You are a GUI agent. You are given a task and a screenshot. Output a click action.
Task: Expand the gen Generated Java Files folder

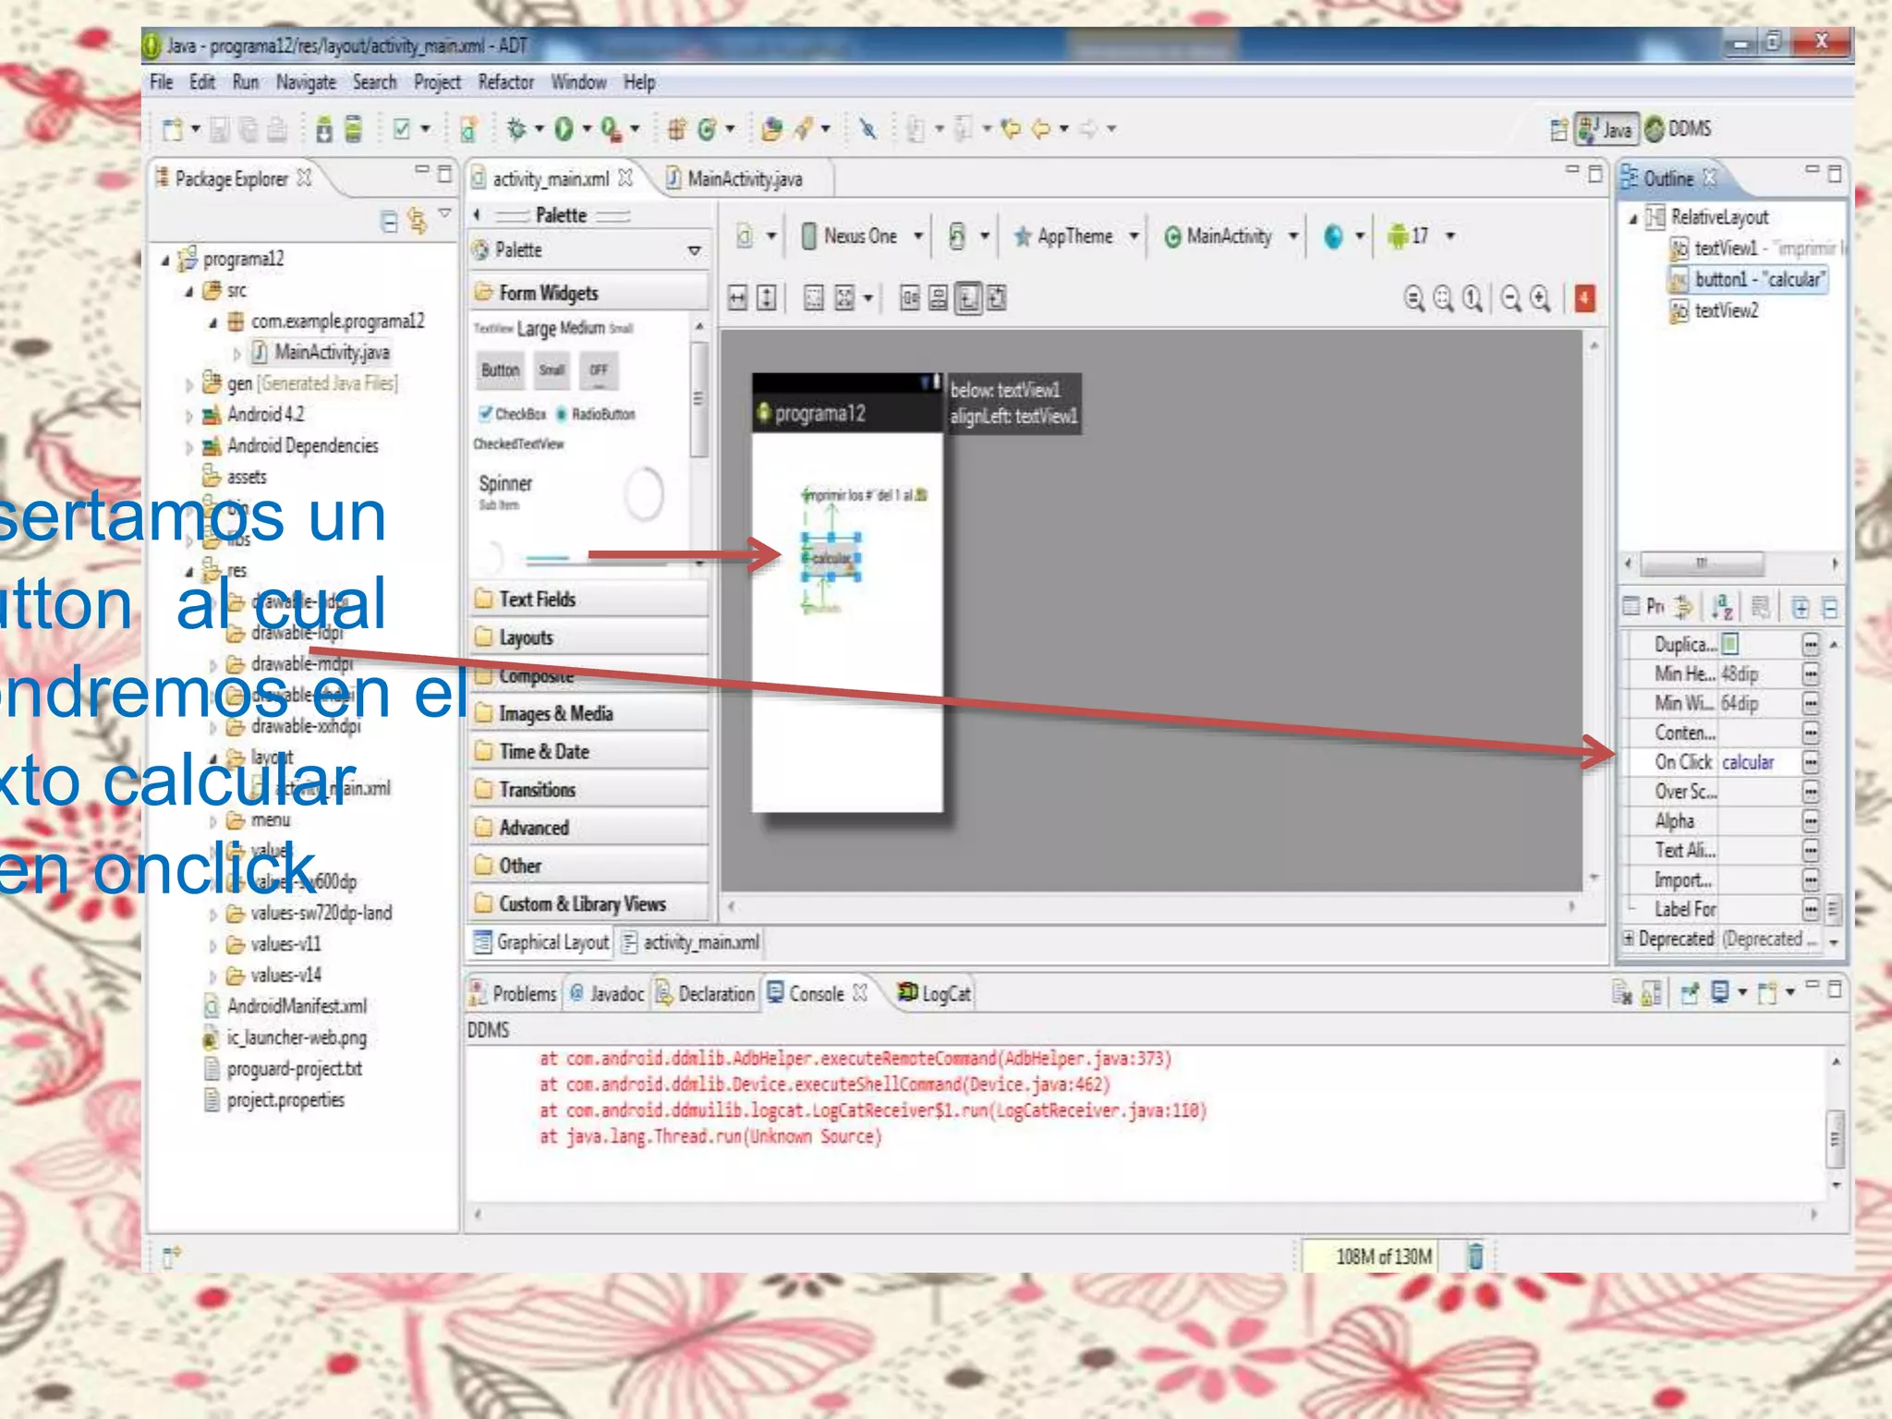[x=189, y=384]
